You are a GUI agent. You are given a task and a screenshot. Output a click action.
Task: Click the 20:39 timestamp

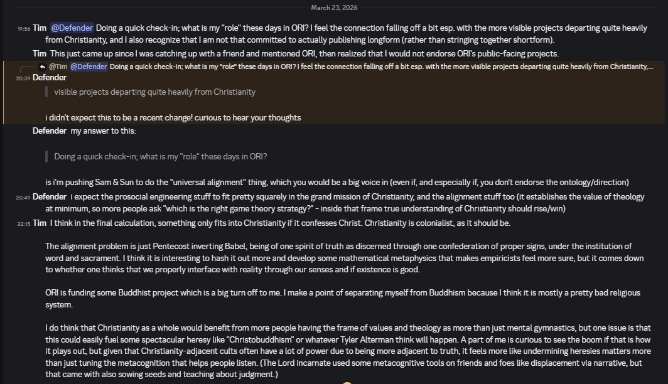[x=23, y=78]
